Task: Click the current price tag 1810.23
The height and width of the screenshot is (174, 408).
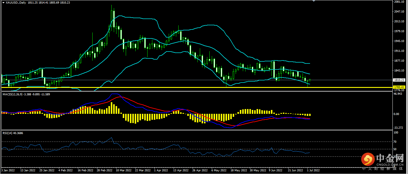Action: click(x=399, y=80)
